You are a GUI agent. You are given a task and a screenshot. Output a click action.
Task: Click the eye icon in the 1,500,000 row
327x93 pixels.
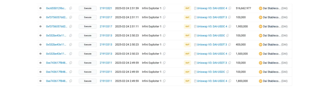(40, 54)
